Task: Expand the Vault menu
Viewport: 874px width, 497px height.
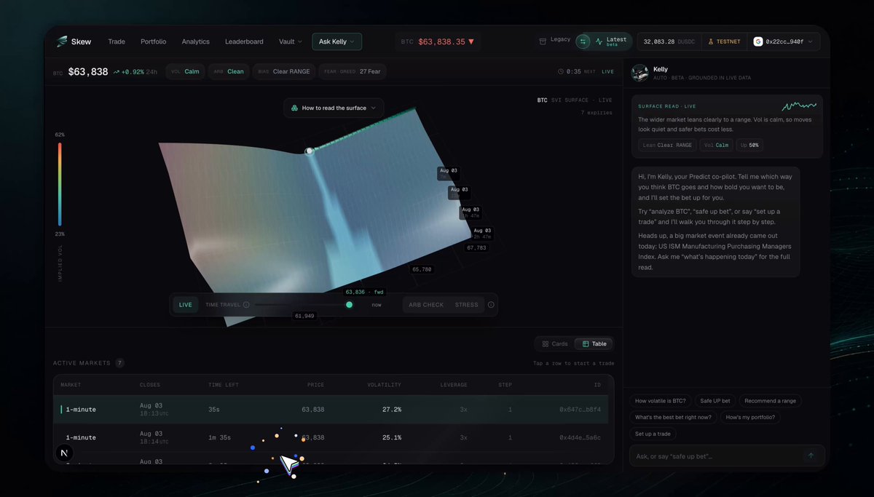Action: 290,41
